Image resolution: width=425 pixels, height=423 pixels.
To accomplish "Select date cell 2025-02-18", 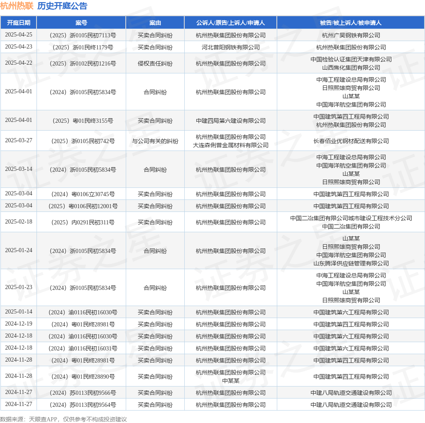I will pyautogui.click(x=18, y=222).
